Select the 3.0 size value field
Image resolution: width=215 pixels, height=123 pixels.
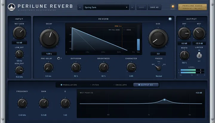point(158,54)
